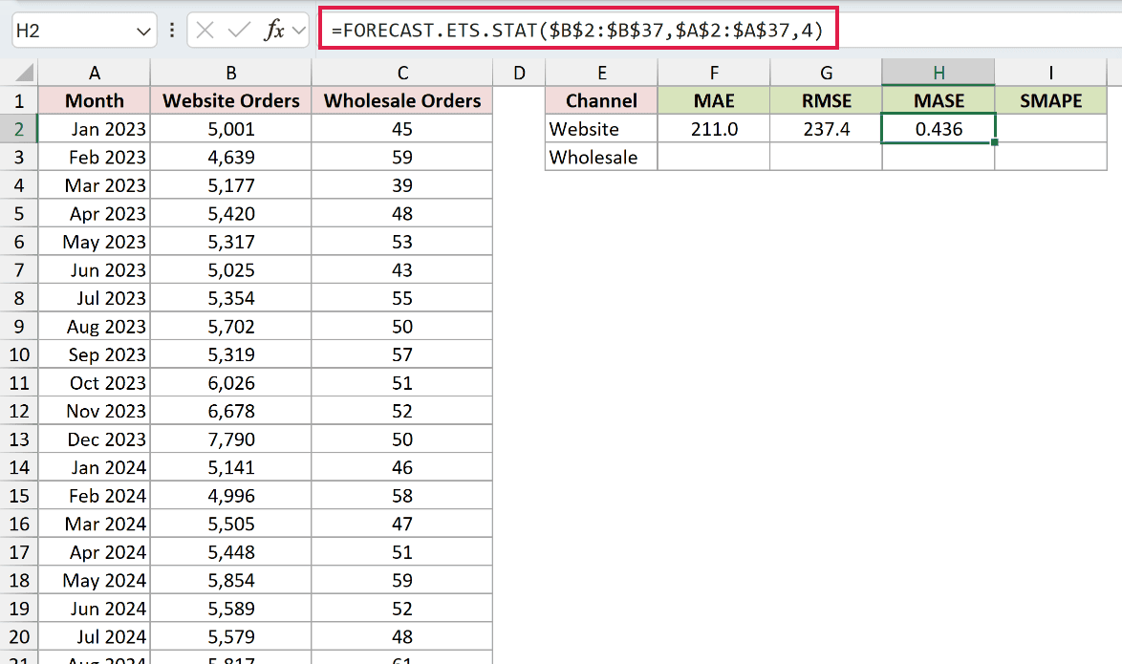Select the Jan 2024 cell
Viewport: 1122px width, 664px height.
pos(95,467)
